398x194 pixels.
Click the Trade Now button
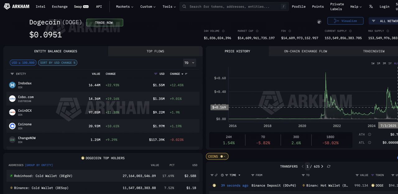(104, 23)
